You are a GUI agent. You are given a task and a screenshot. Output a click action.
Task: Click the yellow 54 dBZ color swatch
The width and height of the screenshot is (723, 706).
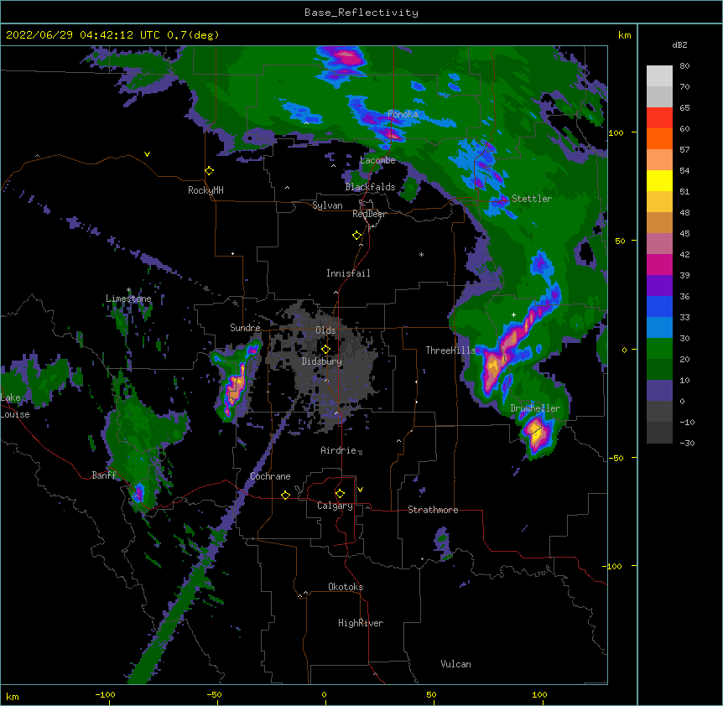tap(659, 180)
